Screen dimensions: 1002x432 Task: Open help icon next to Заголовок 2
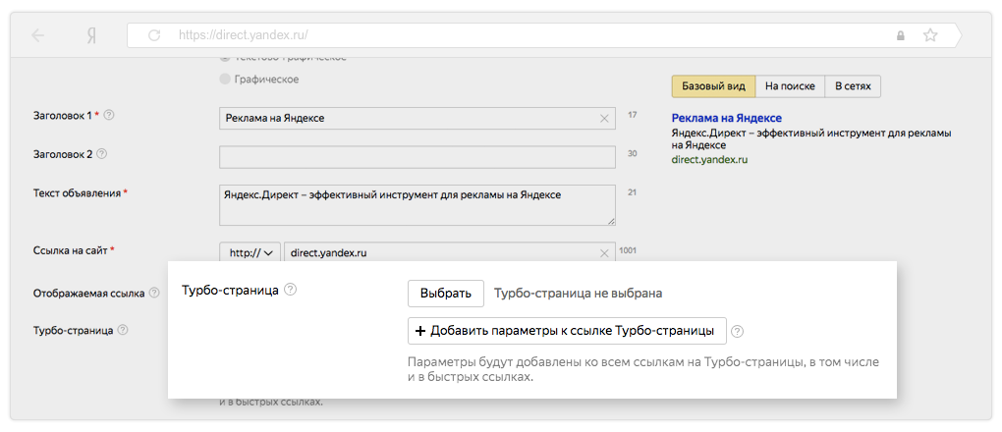pos(101,154)
